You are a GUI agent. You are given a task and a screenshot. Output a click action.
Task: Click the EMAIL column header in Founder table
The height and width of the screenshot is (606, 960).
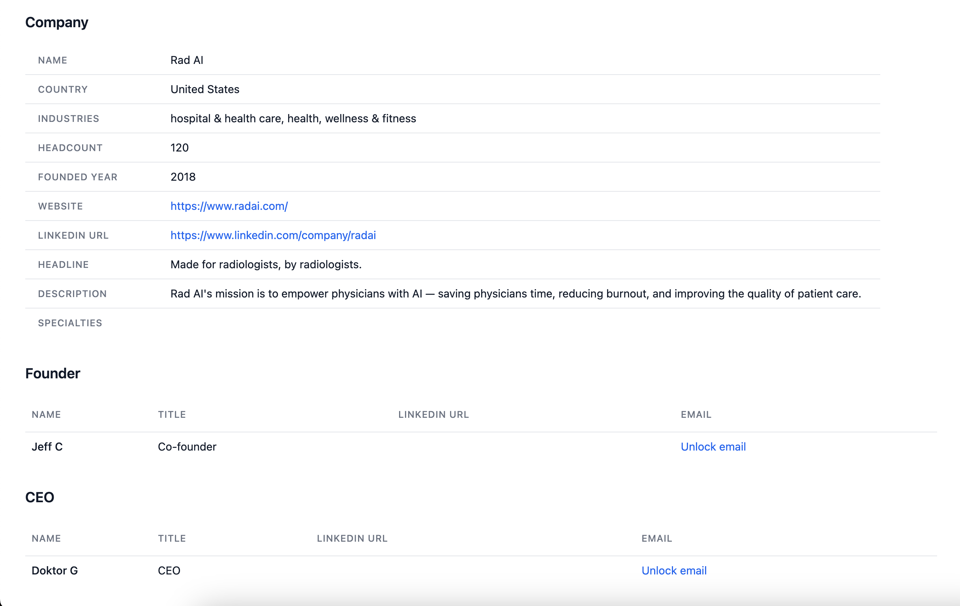[696, 414]
